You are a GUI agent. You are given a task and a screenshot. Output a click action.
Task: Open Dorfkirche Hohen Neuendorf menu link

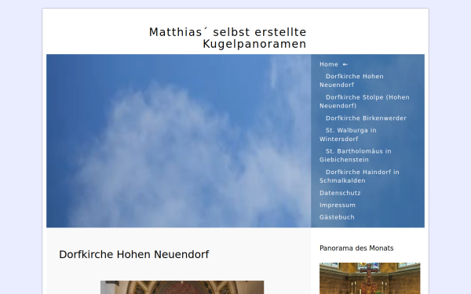(352, 81)
